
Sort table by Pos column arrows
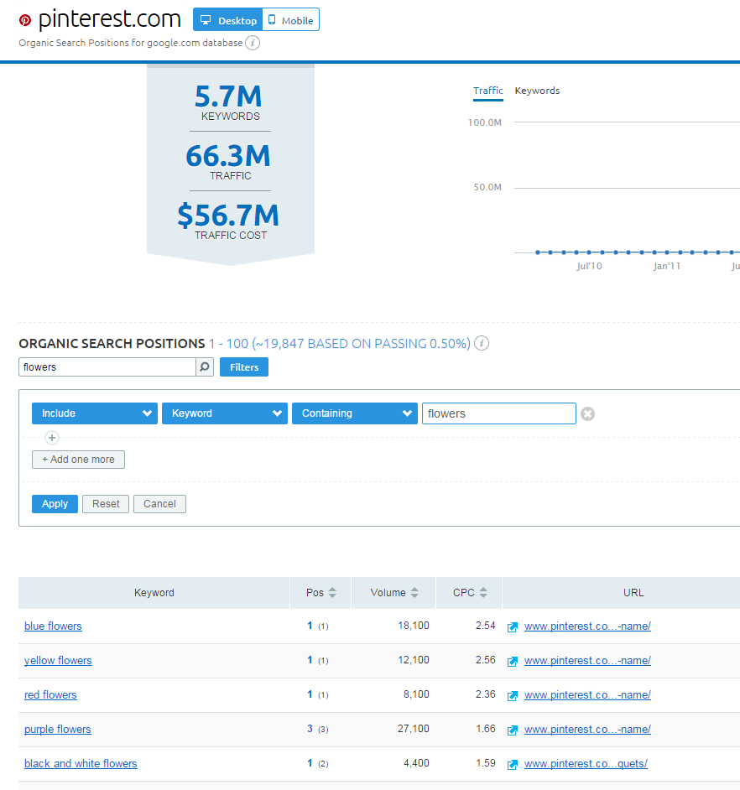(x=332, y=593)
